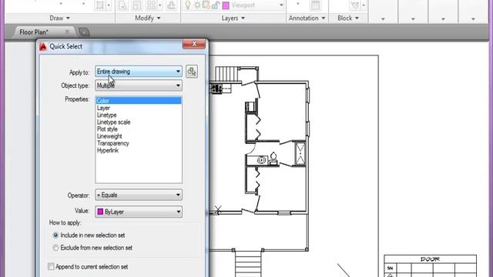Screen dimensions: 493x277
Task: Open the Array tool flyout arrow
Action: (159, 5)
